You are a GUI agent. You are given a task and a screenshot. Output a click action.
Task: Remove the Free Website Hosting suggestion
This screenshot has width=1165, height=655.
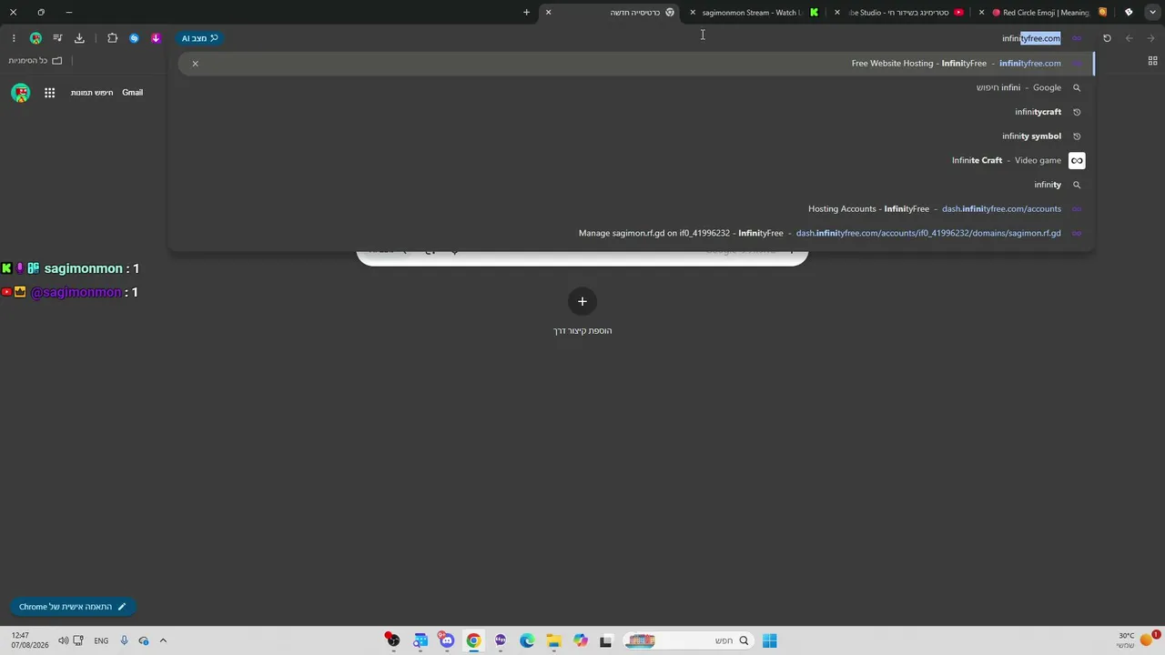coord(195,63)
